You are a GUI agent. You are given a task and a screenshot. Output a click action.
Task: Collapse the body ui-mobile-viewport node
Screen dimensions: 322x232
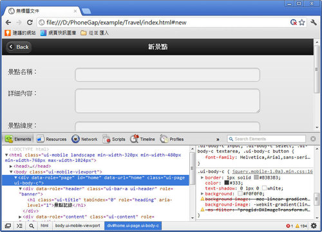[11, 172]
